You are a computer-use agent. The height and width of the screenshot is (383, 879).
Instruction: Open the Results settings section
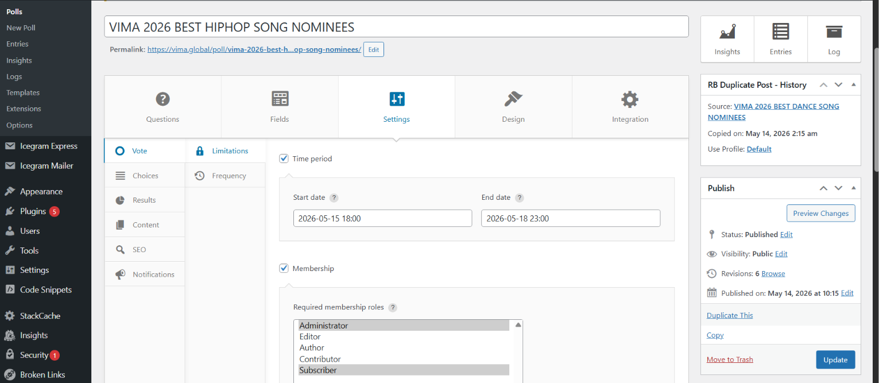tap(145, 200)
